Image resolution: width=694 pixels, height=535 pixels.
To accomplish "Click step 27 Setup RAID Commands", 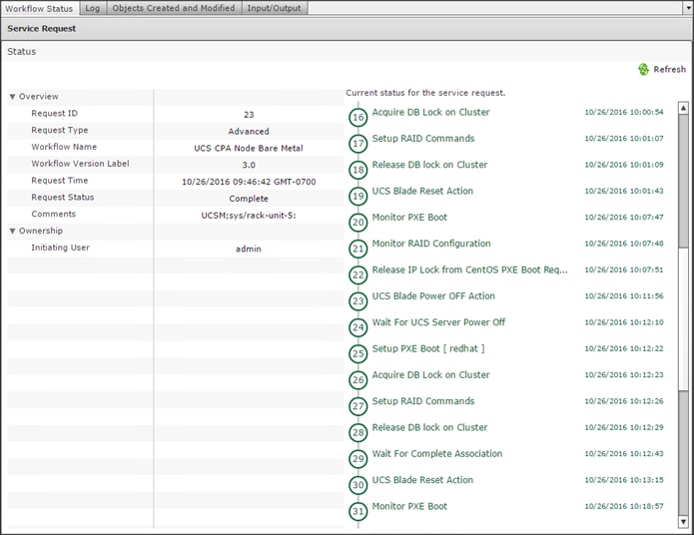I will pos(423,401).
